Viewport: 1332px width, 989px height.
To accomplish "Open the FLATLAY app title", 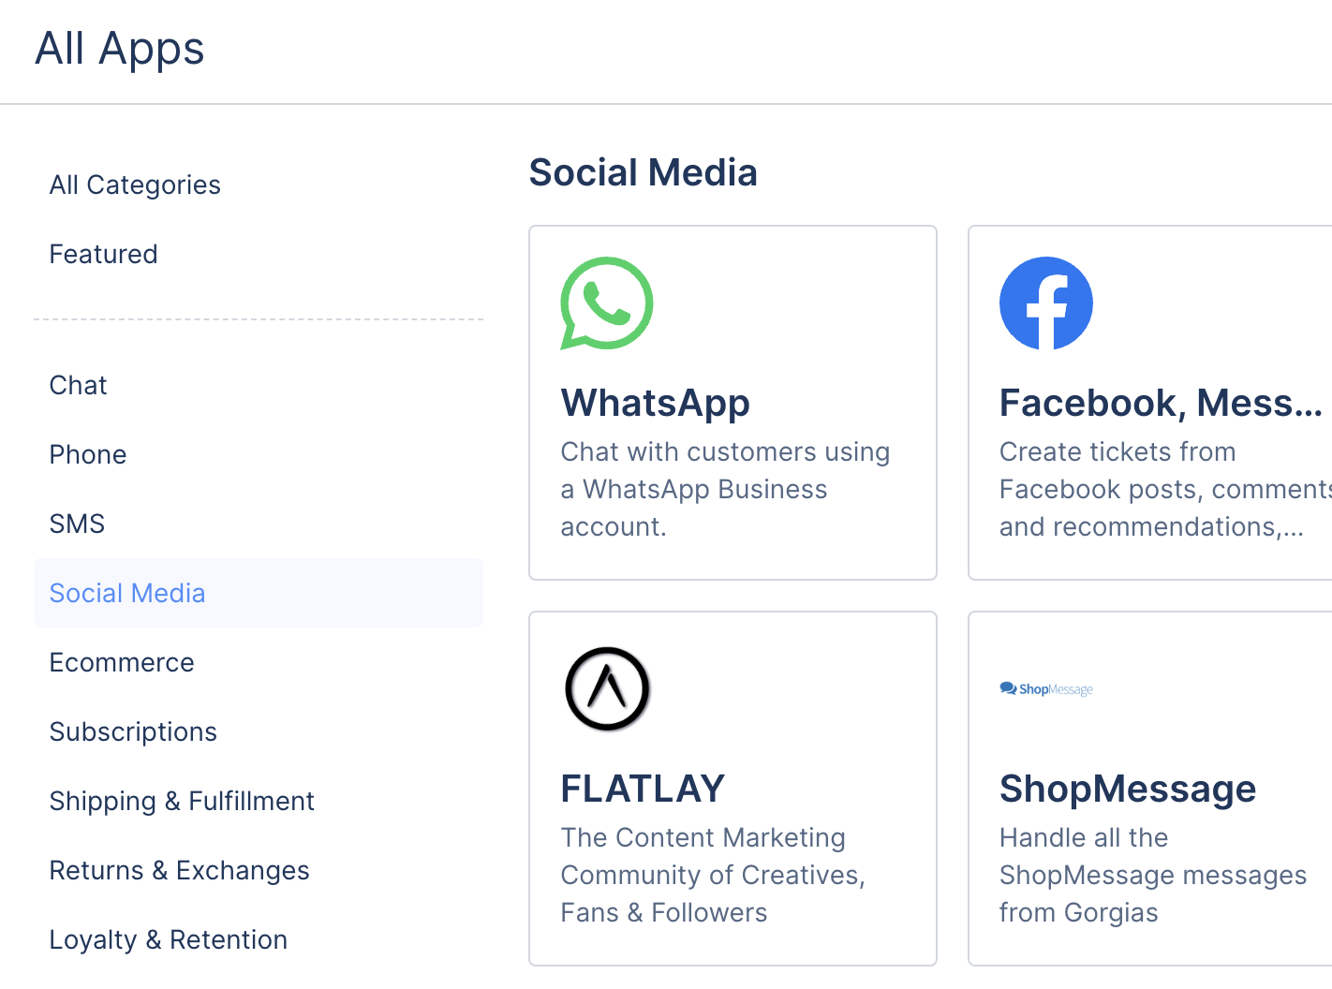I will [643, 789].
